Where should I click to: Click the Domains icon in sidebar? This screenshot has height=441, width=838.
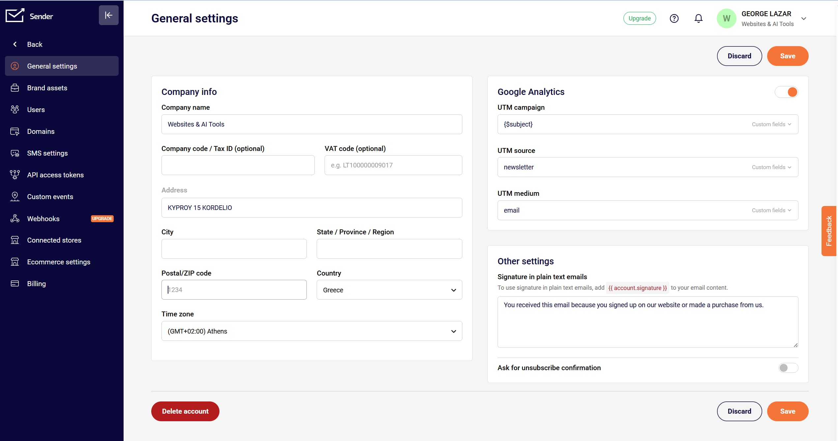(15, 131)
